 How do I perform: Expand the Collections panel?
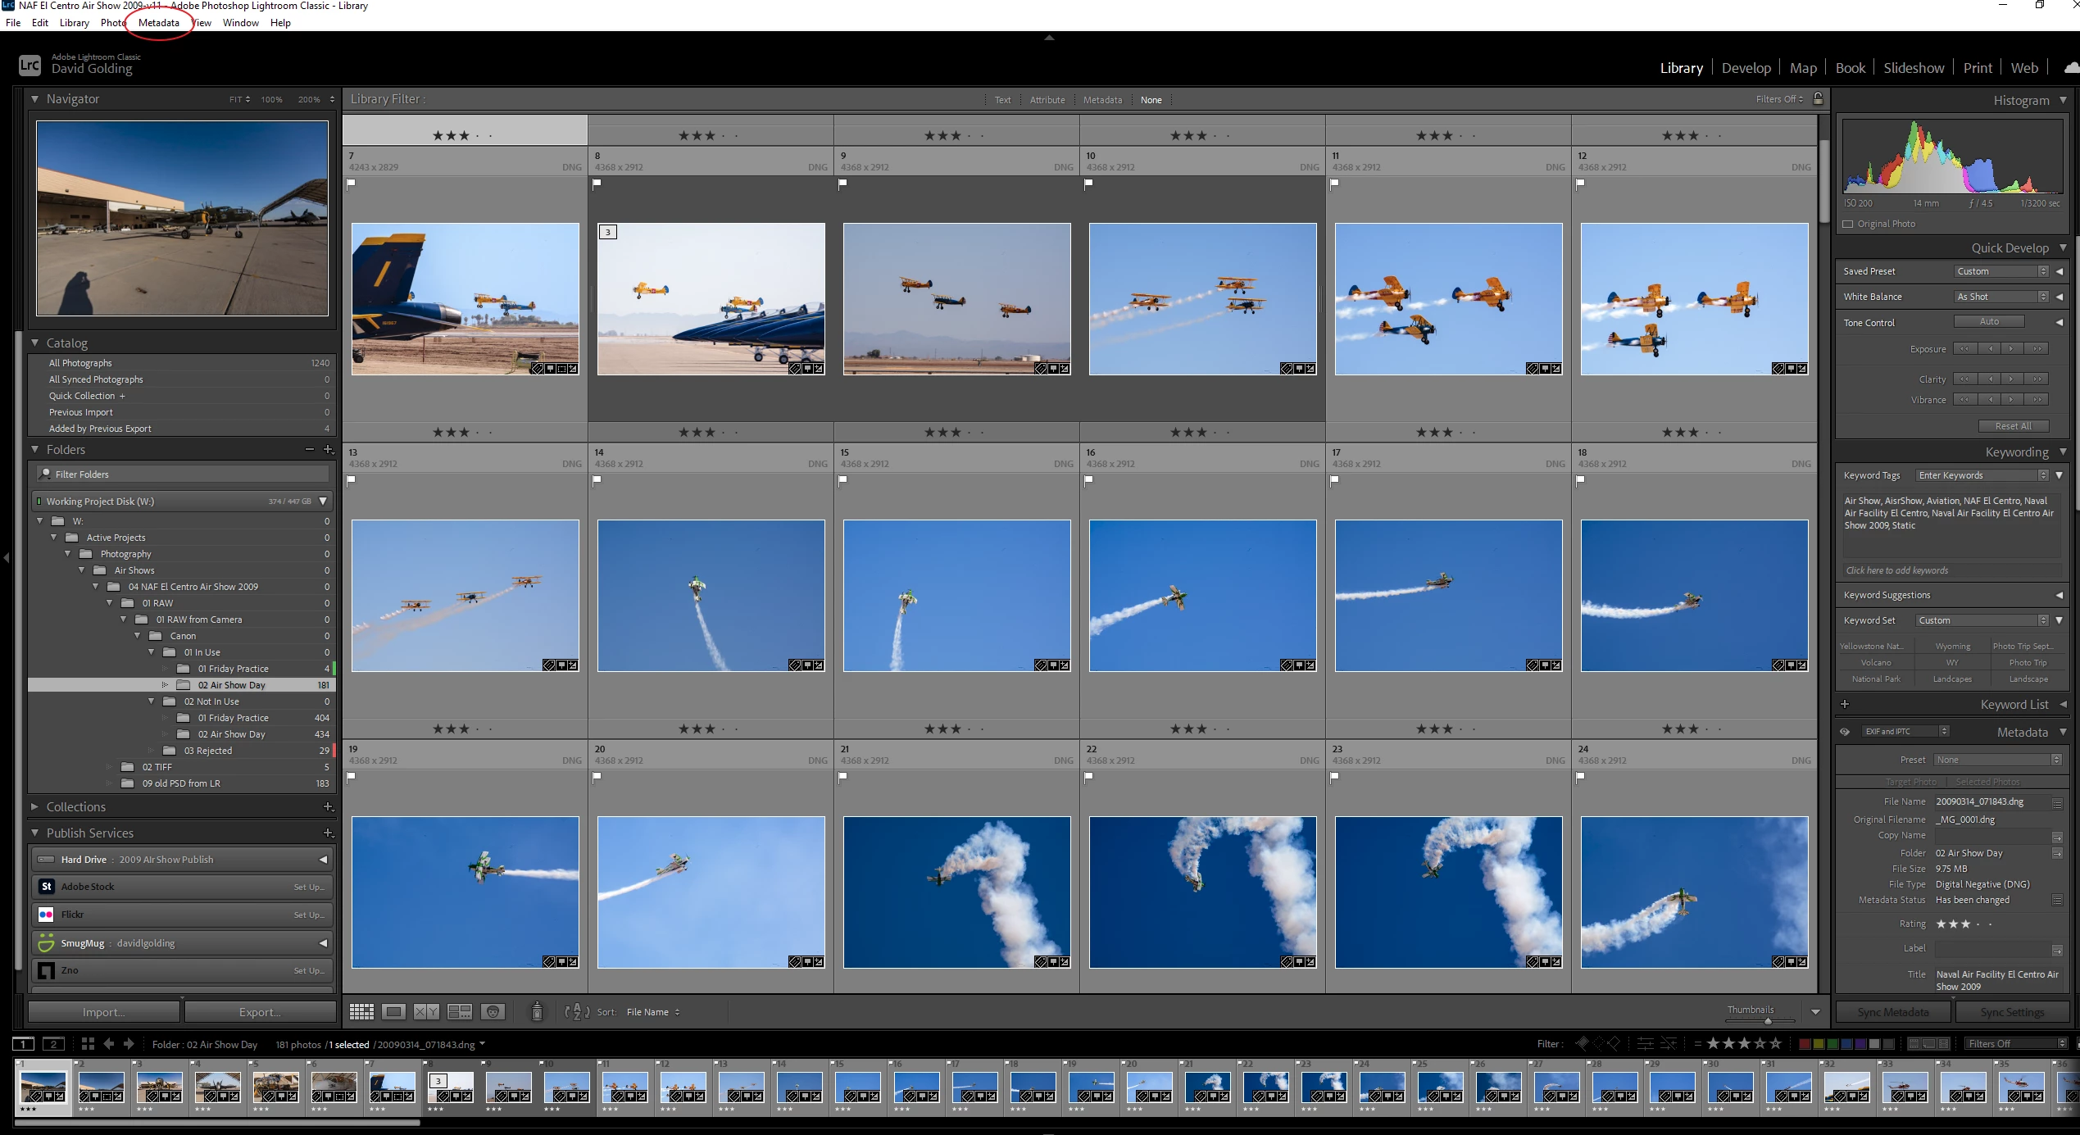tap(35, 807)
